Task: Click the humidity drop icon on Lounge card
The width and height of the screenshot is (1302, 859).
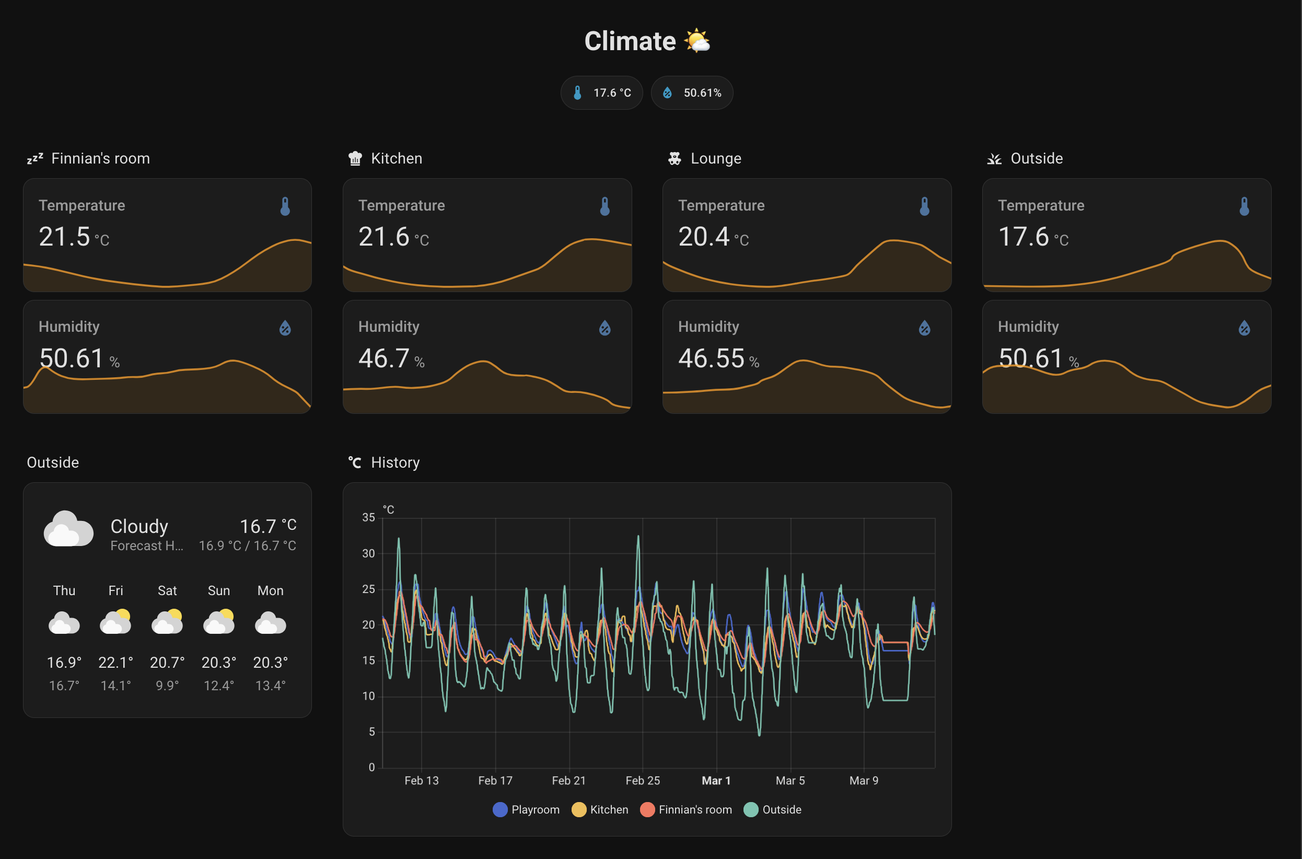Action: (924, 328)
